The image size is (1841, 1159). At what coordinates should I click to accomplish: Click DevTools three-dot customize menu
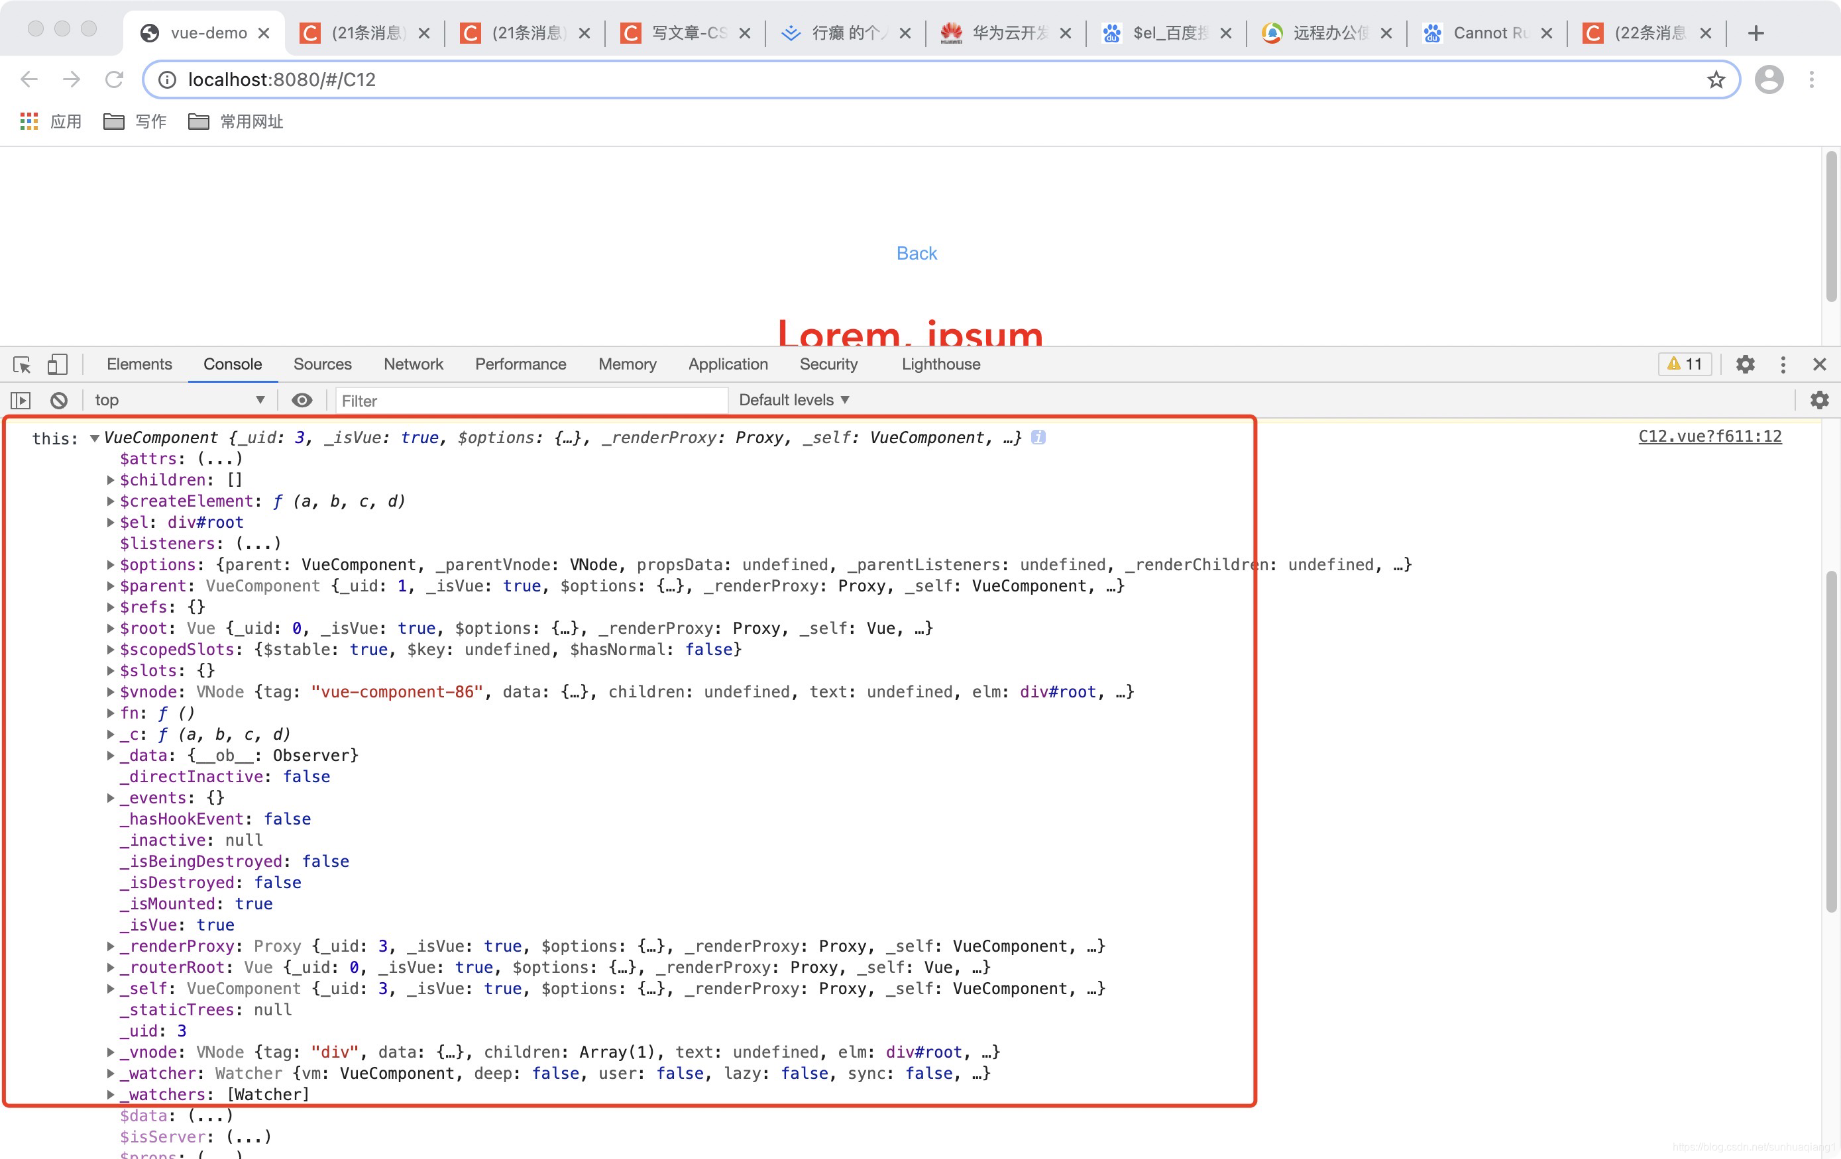point(1783,364)
